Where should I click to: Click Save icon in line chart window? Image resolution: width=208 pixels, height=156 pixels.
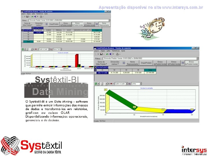101,54
